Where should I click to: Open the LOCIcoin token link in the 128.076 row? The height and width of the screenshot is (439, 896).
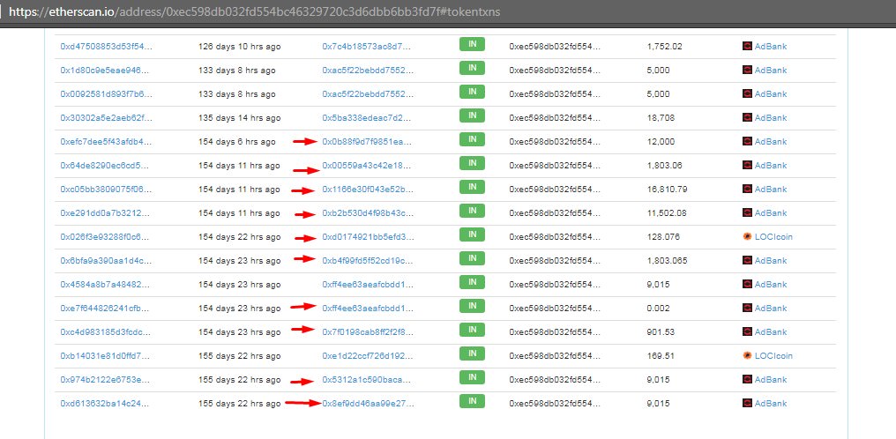(x=773, y=237)
